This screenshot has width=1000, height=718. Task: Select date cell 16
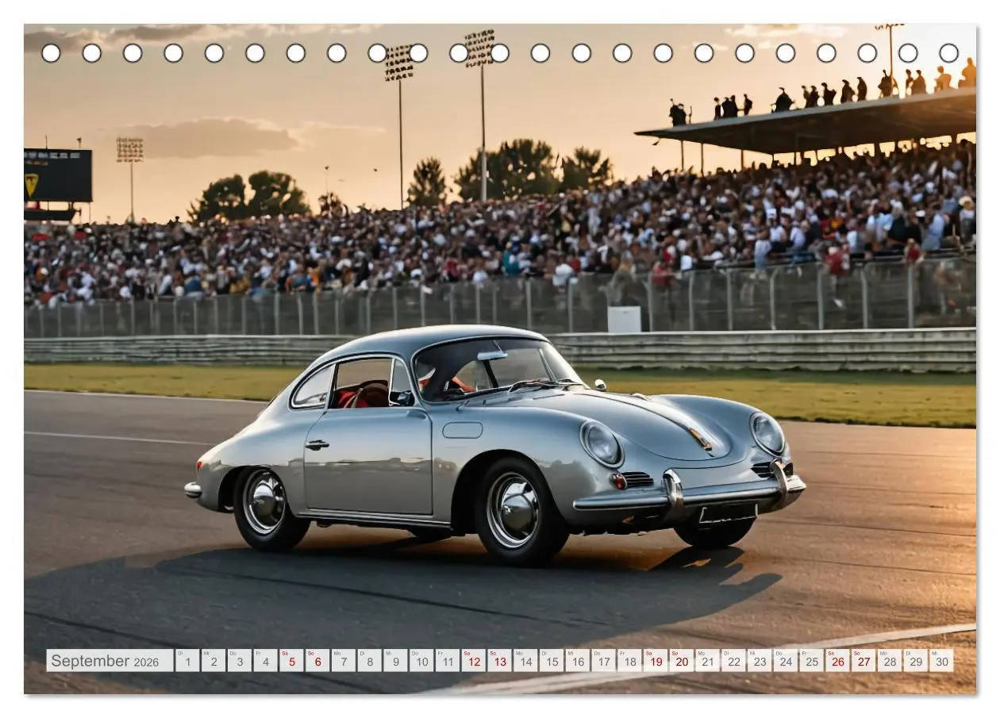tap(577, 661)
